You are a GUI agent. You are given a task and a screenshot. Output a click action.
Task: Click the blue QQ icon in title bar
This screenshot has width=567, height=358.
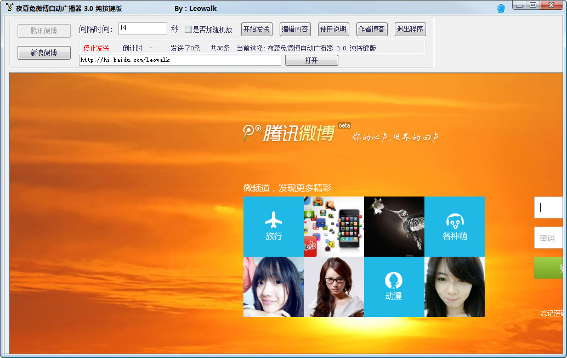pyautogui.click(x=501, y=8)
